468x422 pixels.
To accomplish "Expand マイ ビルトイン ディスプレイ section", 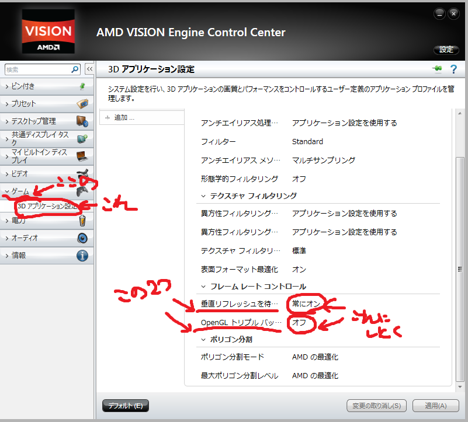I will pyautogui.click(x=47, y=156).
